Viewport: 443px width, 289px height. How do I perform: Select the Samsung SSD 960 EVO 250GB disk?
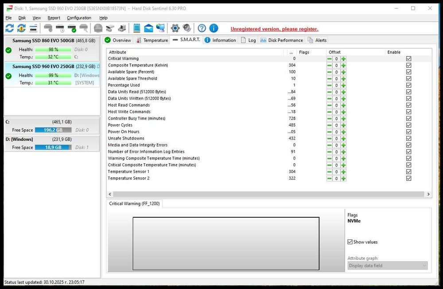point(52,74)
